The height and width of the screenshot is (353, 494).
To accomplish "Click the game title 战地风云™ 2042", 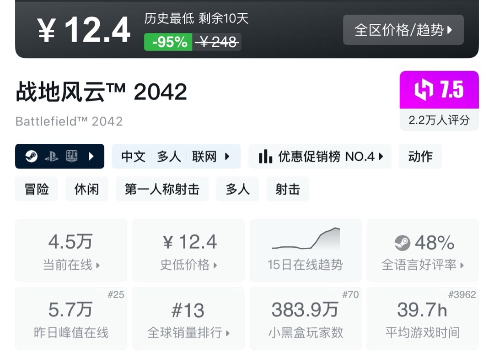I will (102, 92).
